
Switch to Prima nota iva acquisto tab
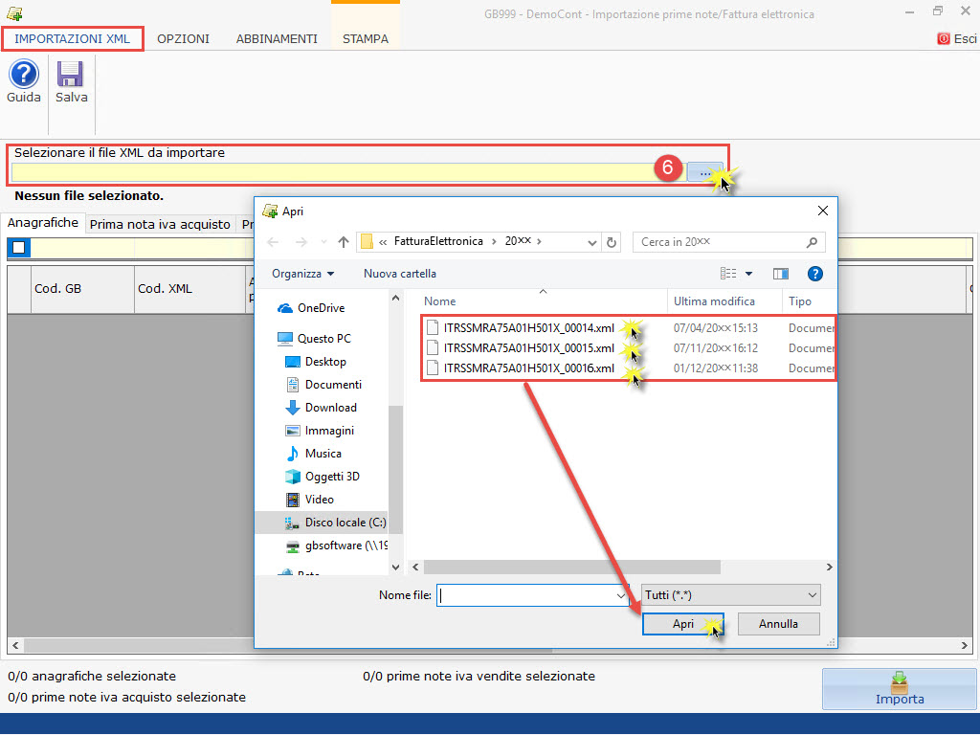pyautogui.click(x=160, y=224)
